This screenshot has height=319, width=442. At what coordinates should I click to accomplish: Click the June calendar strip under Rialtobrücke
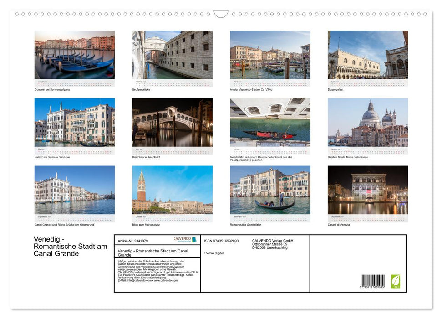[172, 151]
